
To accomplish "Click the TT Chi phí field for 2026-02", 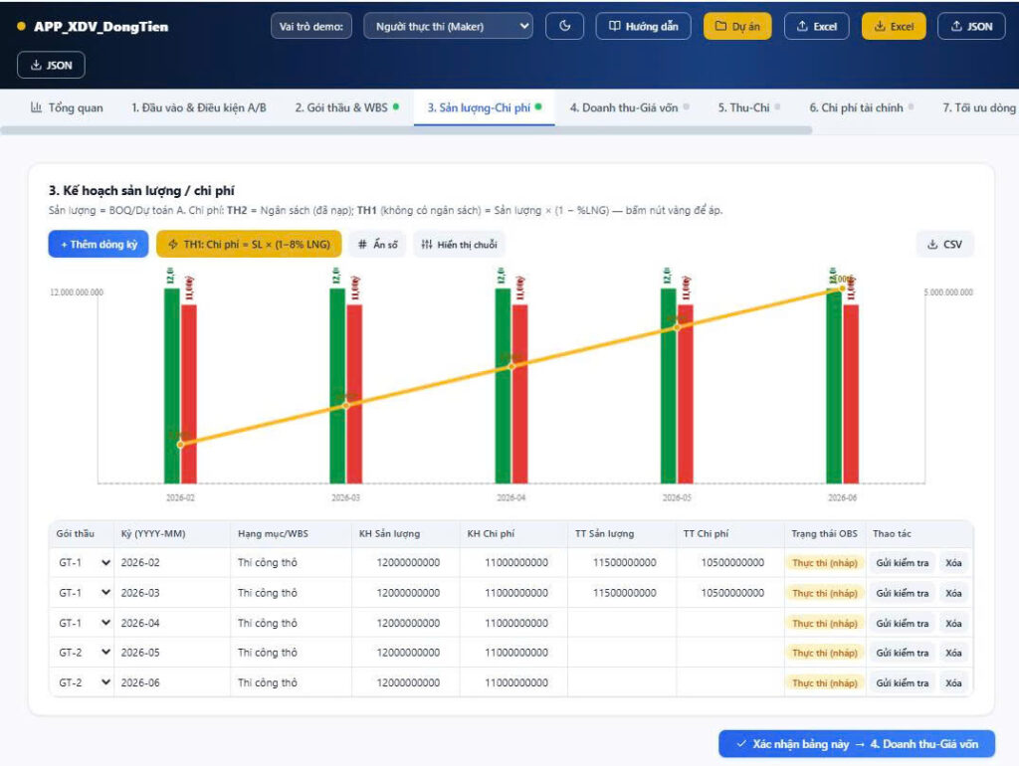I will [729, 563].
